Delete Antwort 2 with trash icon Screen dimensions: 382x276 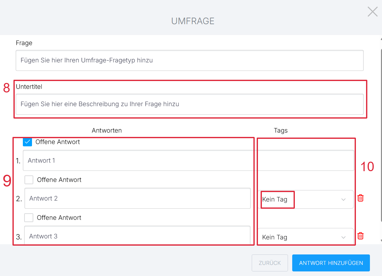(360, 198)
